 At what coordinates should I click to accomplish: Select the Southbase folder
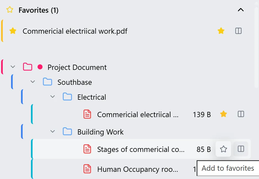[75, 82]
